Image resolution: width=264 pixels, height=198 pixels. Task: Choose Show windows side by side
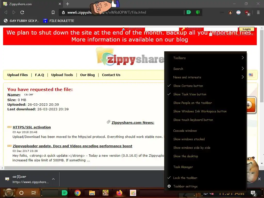tap(205, 148)
